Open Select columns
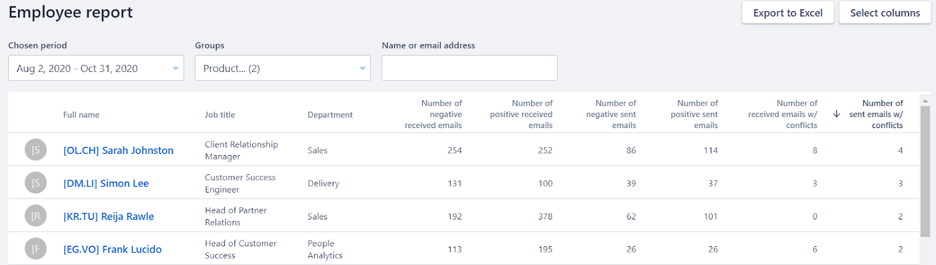This screenshot has height=265, width=936. coord(885,13)
